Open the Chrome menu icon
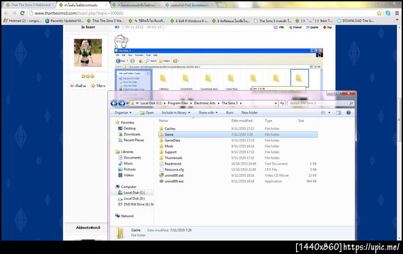This screenshot has width=403, height=254. click(x=397, y=13)
